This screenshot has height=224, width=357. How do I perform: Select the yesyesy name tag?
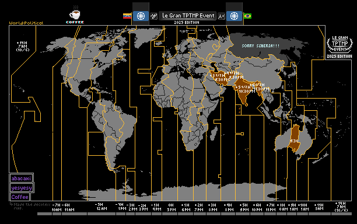[x=22, y=188]
